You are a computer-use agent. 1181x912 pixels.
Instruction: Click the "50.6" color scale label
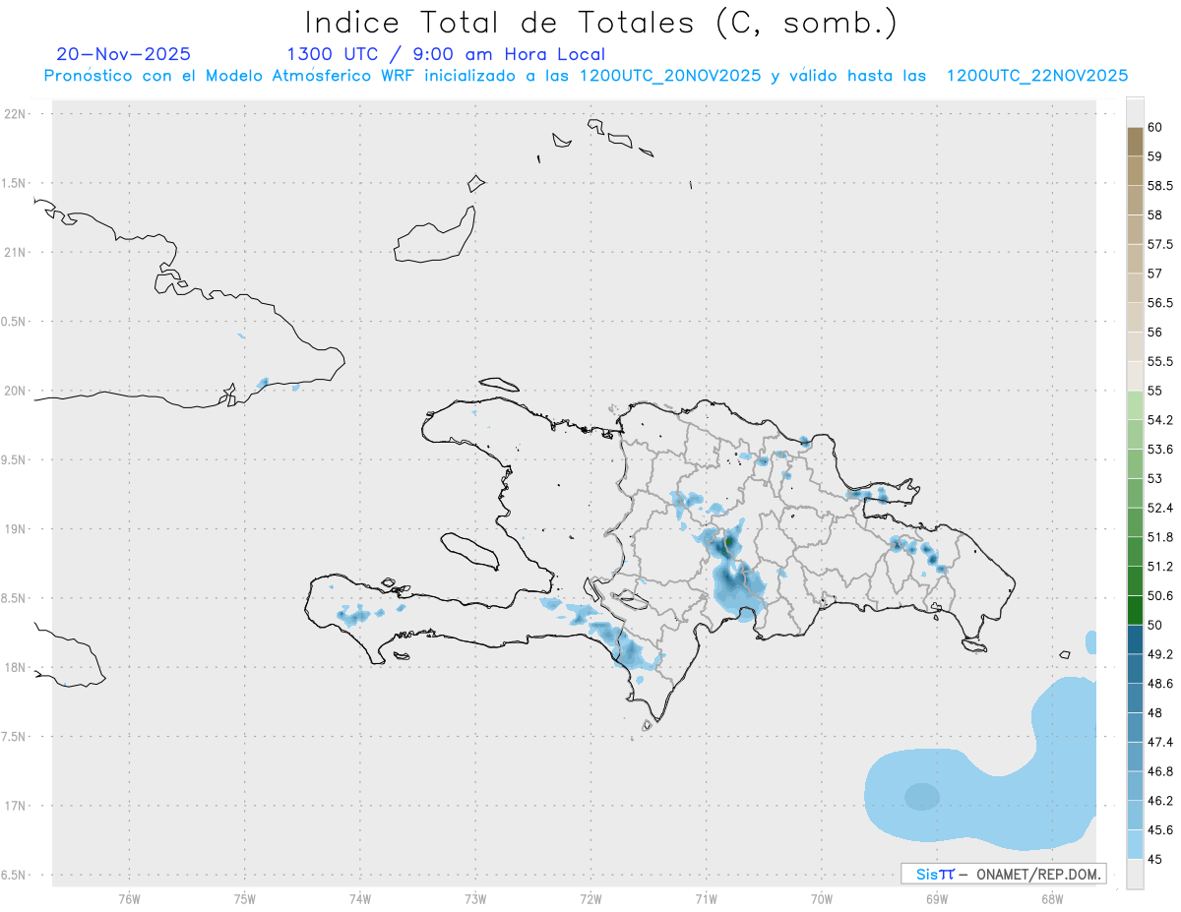1159,596
